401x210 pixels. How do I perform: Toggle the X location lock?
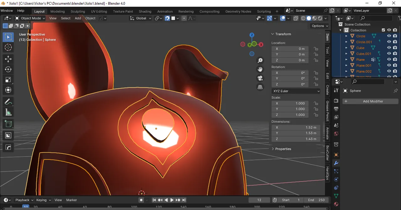point(316,49)
